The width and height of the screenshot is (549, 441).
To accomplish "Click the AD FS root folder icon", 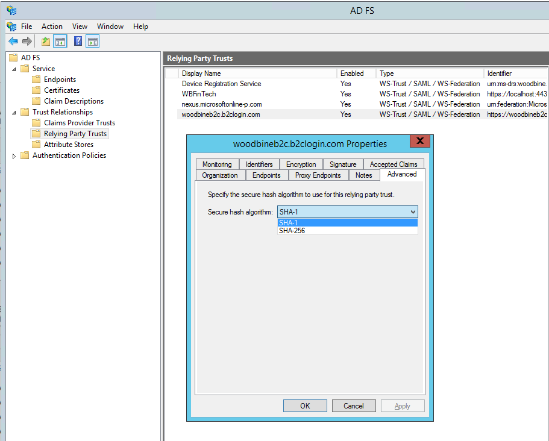I will (13, 57).
